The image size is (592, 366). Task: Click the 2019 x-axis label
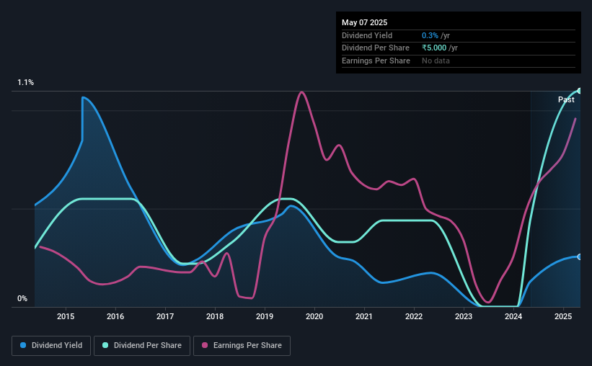tap(265, 316)
